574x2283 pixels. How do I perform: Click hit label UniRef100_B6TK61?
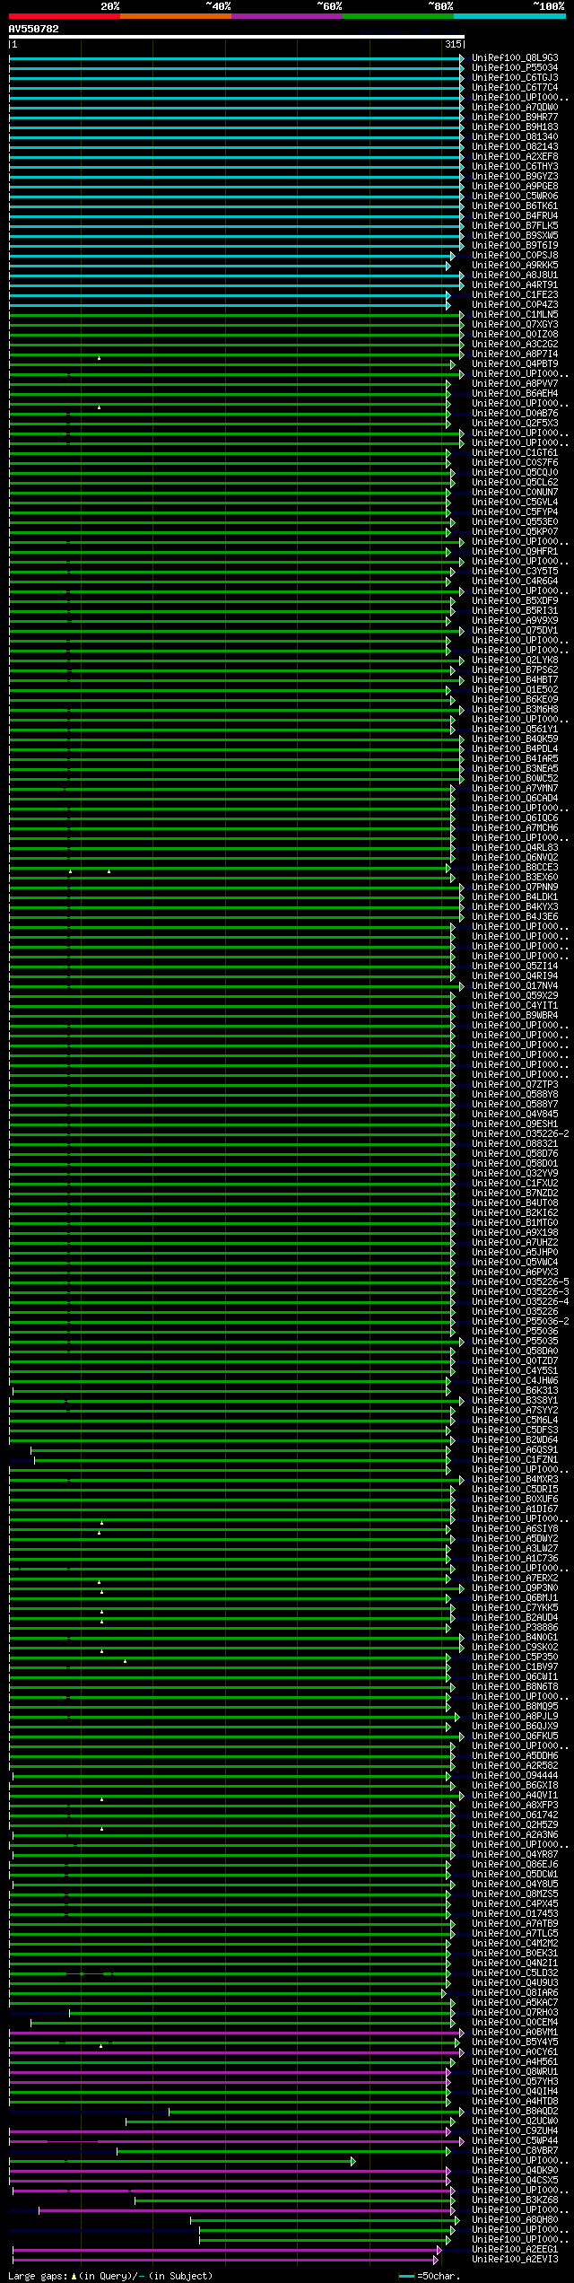point(515,206)
